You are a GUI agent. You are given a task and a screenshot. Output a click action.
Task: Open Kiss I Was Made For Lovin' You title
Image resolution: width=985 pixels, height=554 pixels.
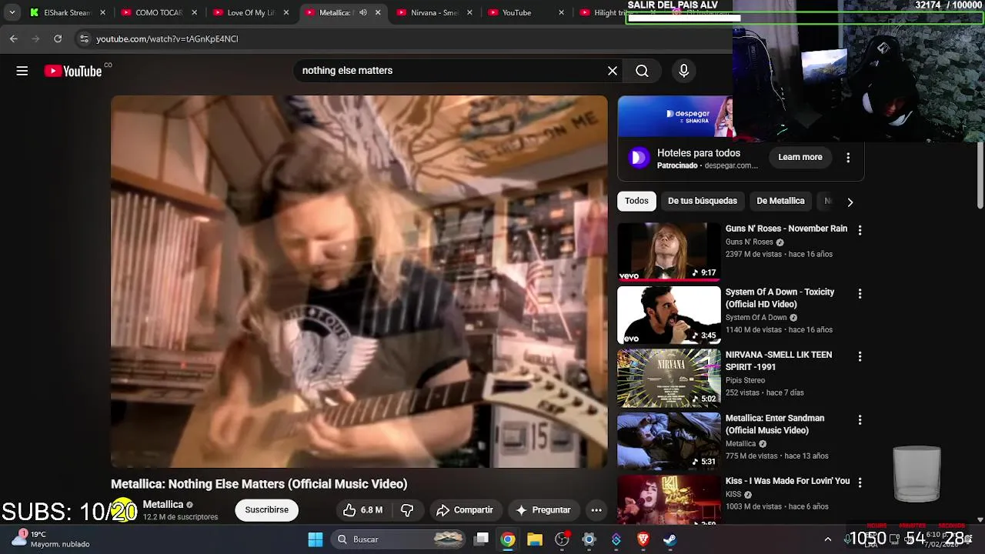tap(787, 481)
